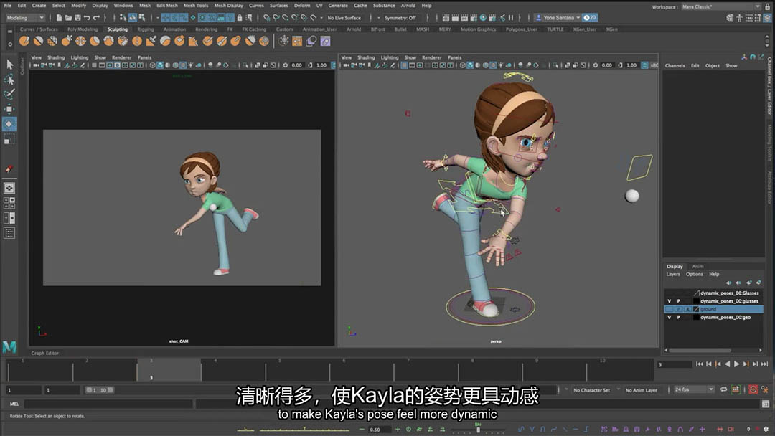The width and height of the screenshot is (775, 436).
Task: Pick the Lasso select tool
Action: [9, 79]
